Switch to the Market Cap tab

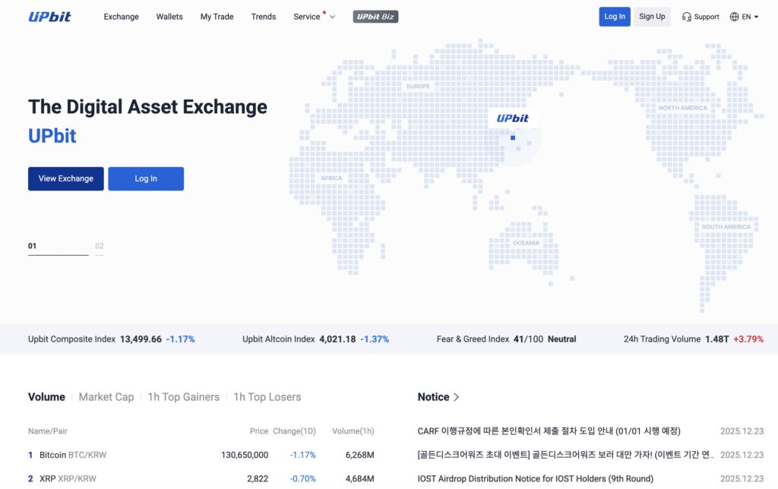point(106,396)
